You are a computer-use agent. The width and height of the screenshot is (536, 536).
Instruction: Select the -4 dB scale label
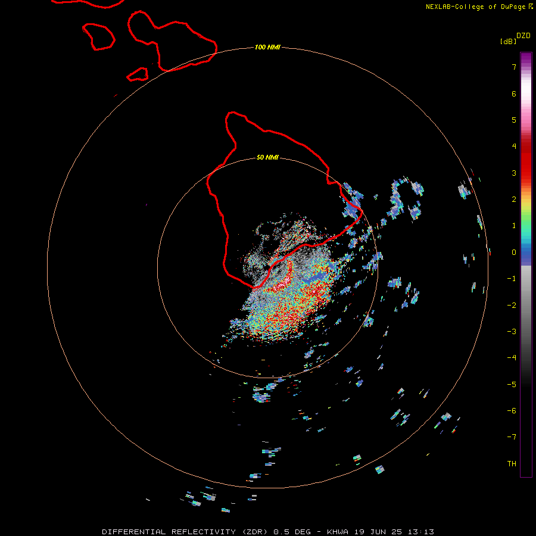[512, 358]
